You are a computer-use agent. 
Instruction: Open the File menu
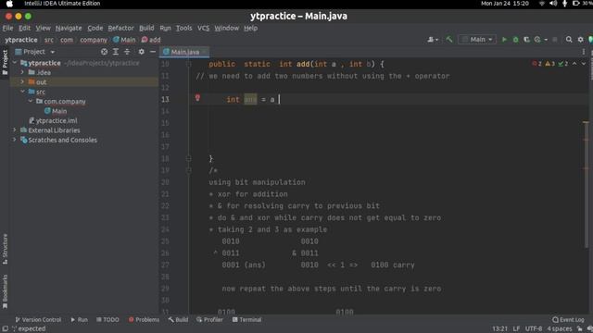[7, 28]
